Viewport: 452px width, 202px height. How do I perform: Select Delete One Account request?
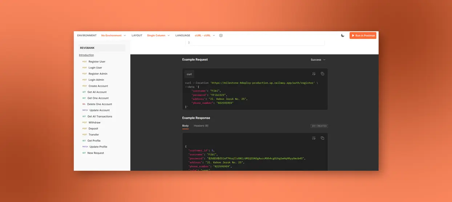pyautogui.click(x=99, y=104)
